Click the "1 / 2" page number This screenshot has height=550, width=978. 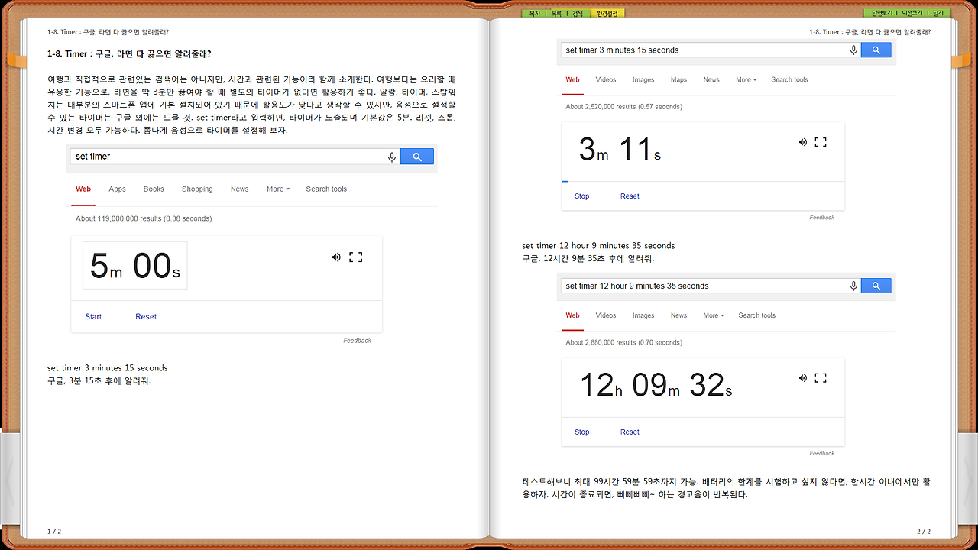click(54, 531)
